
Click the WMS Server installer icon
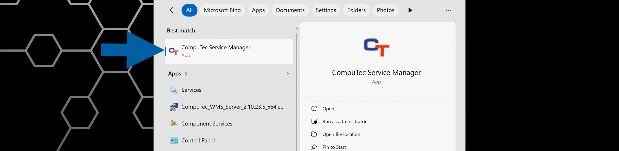click(174, 107)
